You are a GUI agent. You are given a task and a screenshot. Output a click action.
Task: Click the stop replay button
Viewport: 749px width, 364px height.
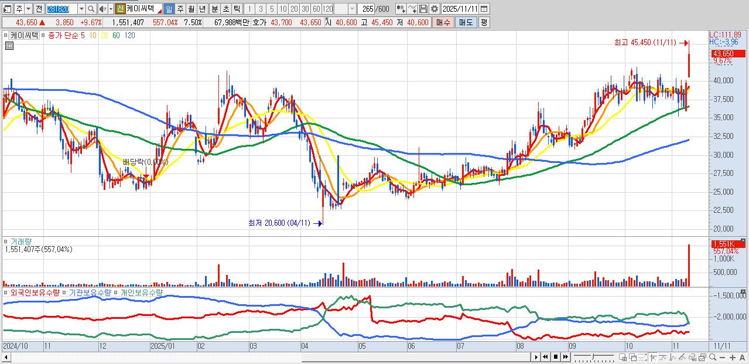click(x=556, y=356)
